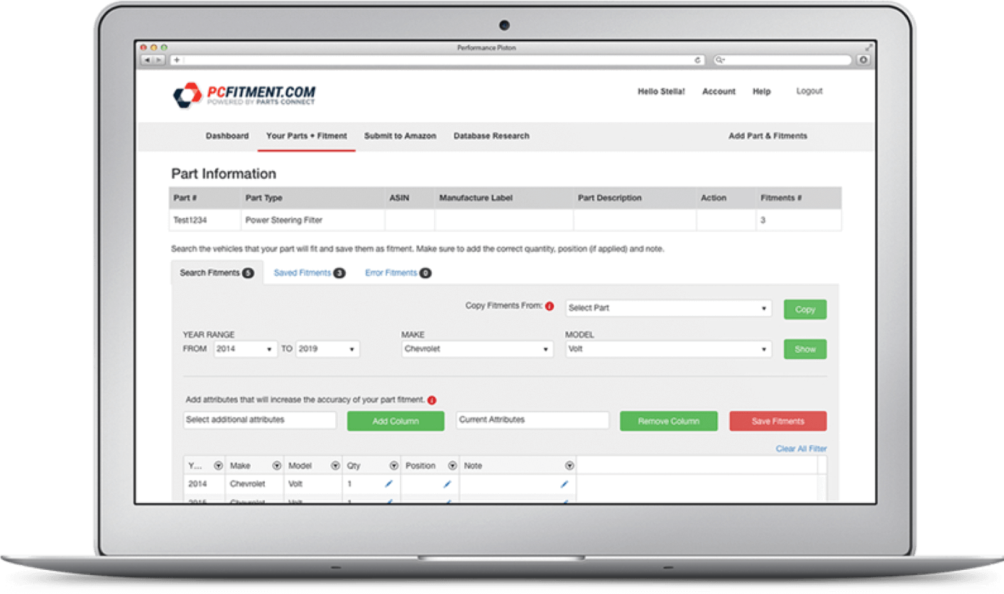Click the red info icon beside Copy Fitments From
1004x594 pixels.
[550, 307]
